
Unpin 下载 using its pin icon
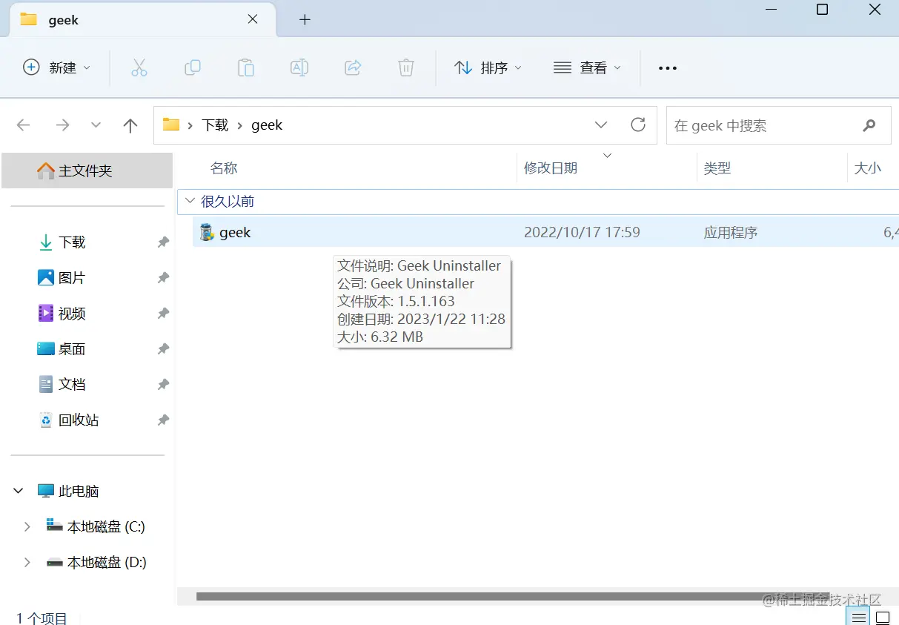(x=163, y=242)
